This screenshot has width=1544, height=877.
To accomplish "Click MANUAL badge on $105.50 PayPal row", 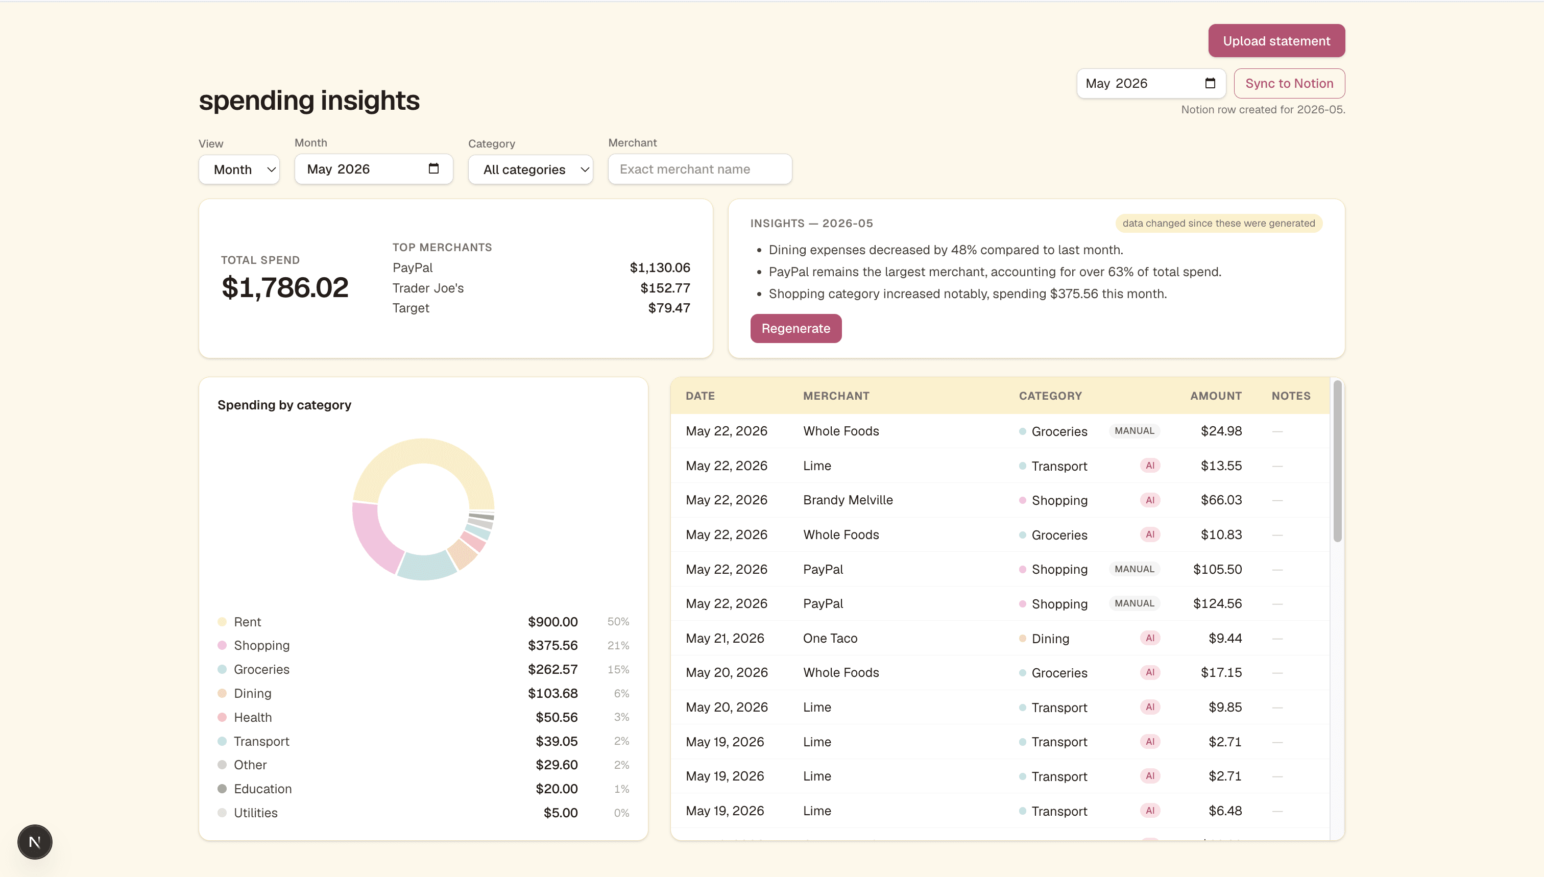I will point(1134,569).
